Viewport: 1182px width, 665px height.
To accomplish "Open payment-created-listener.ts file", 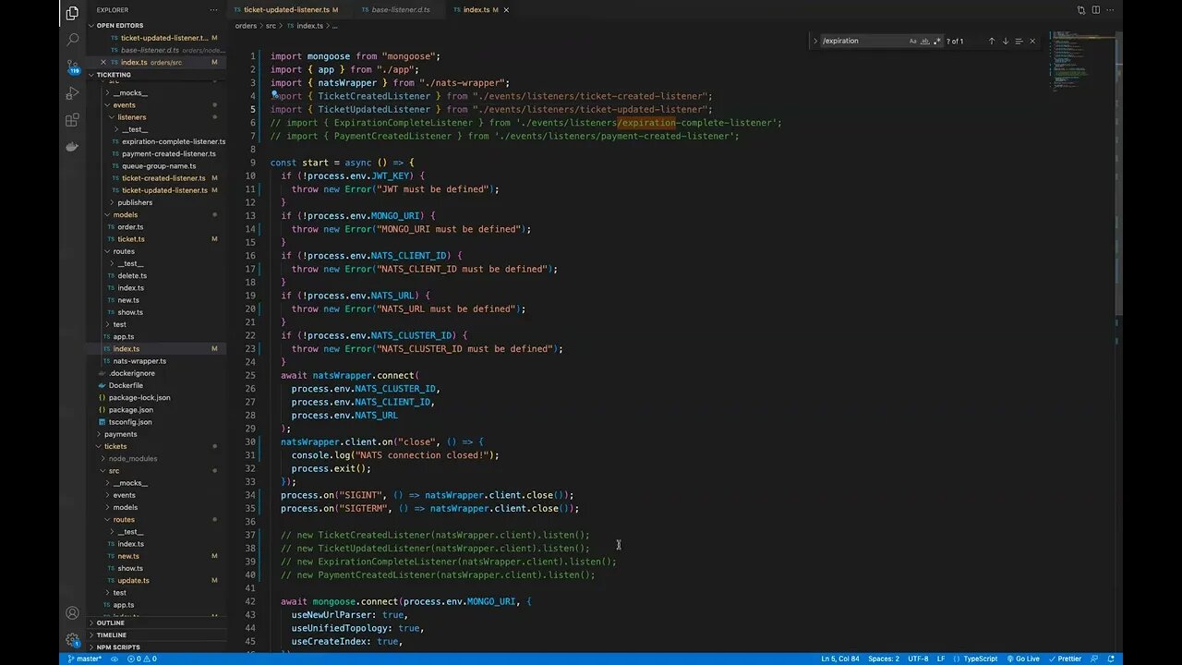I will tap(169, 154).
